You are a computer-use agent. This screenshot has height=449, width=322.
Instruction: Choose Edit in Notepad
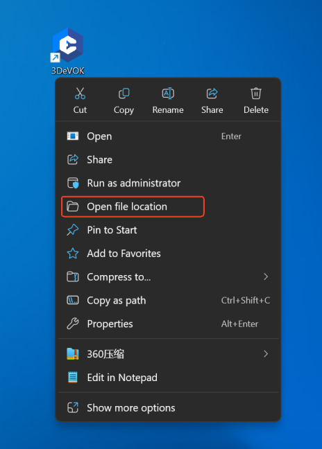(169, 378)
